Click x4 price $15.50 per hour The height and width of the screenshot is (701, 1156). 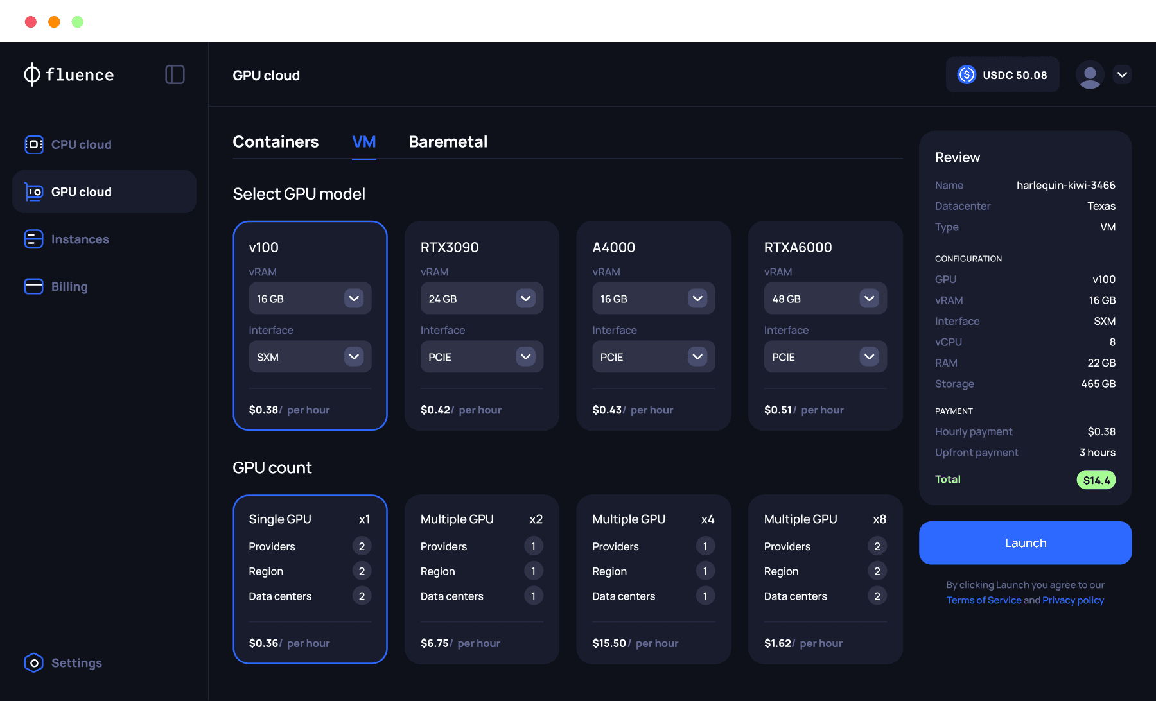[635, 643]
